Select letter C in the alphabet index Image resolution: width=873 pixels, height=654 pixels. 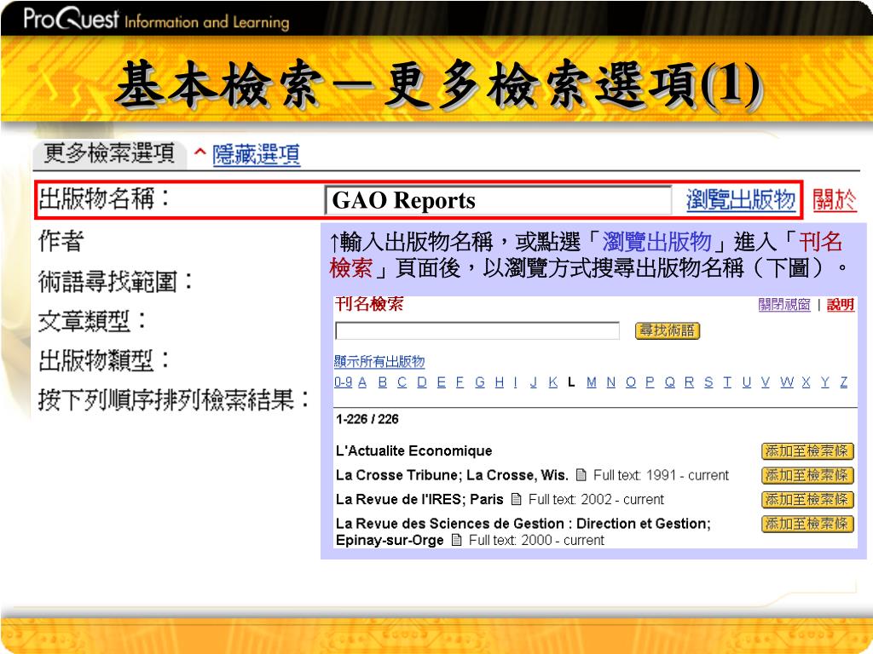pos(402,382)
